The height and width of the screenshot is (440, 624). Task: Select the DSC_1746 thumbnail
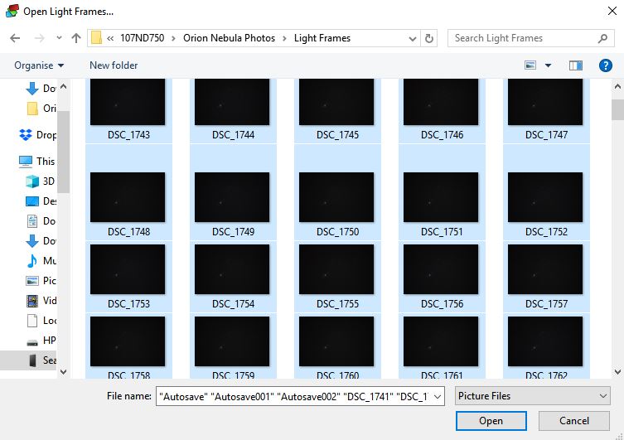pyautogui.click(x=441, y=102)
